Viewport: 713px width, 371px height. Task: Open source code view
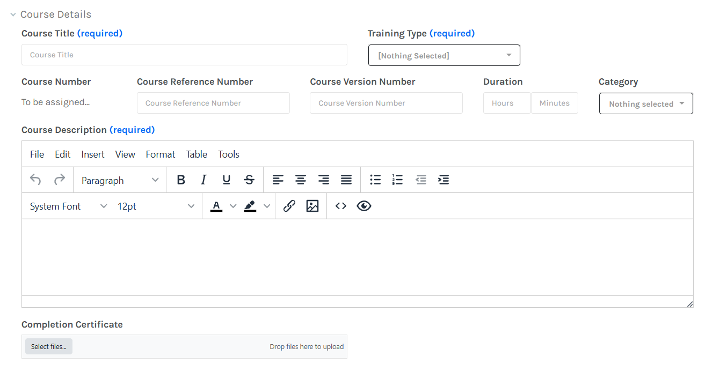pos(341,206)
